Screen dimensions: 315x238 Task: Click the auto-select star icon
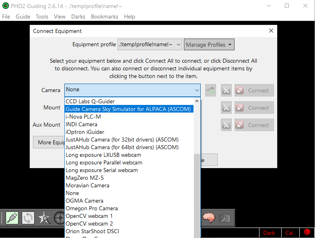click(x=44, y=217)
